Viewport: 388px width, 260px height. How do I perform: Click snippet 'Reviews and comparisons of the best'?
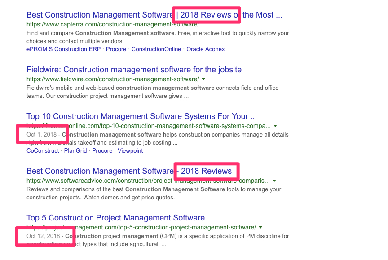point(75,189)
